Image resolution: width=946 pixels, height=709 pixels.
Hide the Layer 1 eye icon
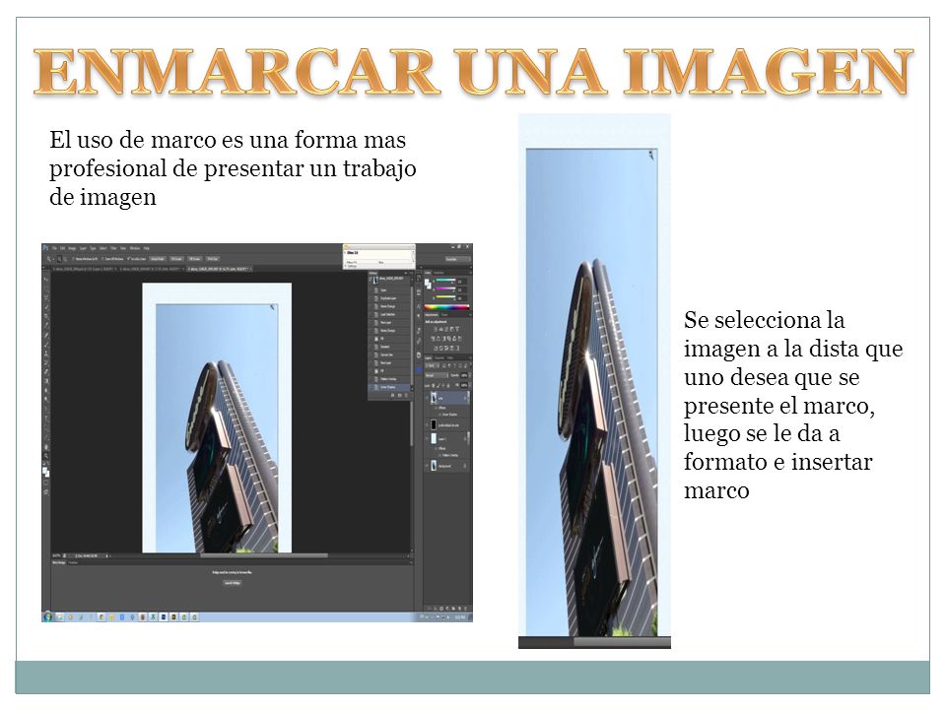point(427,438)
